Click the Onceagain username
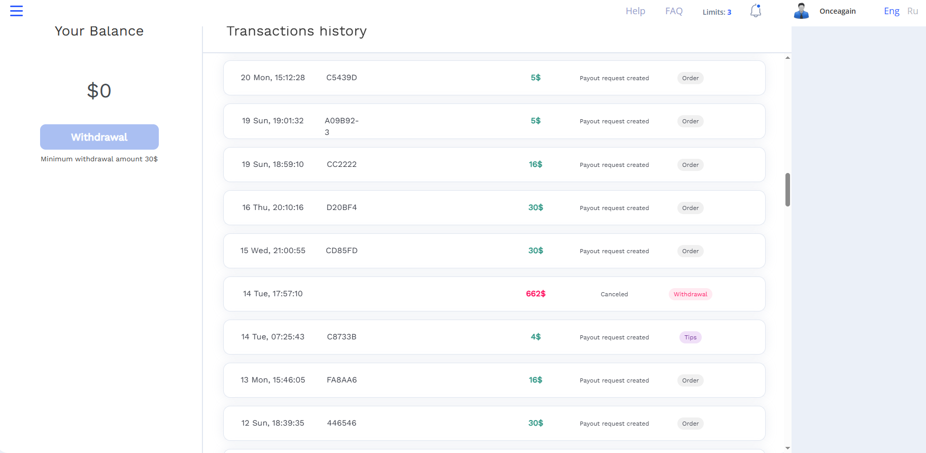926x453 pixels. 837,11
